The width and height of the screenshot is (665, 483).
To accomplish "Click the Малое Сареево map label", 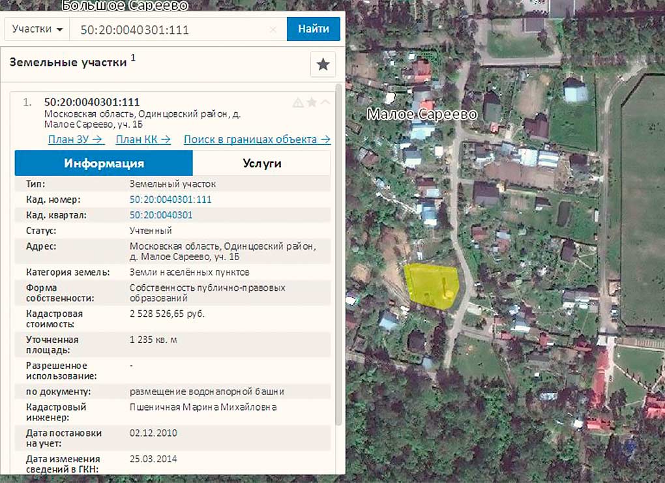I will pyautogui.click(x=422, y=115).
